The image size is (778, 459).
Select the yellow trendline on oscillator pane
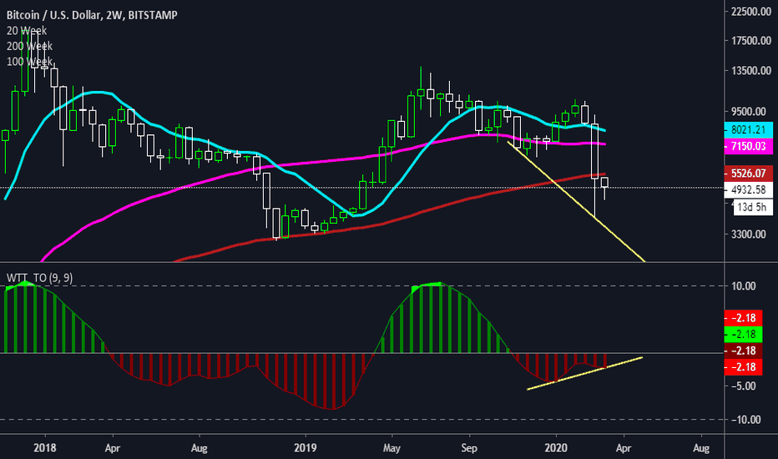pos(584,373)
